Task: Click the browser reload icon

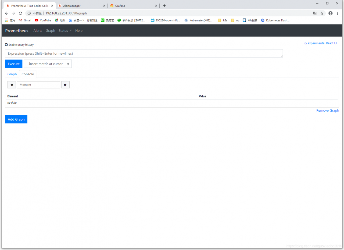Action: (20, 13)
